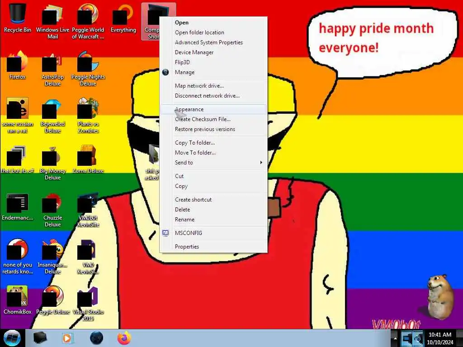The image size is (463, 347).
Task: Select the VM0b0t KevinSite desktop icon
Action: (88, 210)
